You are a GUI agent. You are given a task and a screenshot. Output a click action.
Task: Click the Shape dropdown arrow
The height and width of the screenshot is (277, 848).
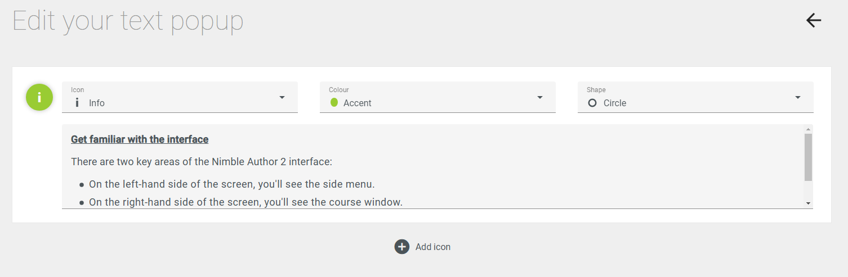pos(798,98)
